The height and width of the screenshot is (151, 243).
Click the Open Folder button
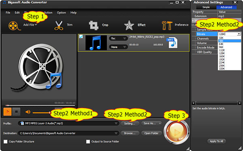(151, 133)
